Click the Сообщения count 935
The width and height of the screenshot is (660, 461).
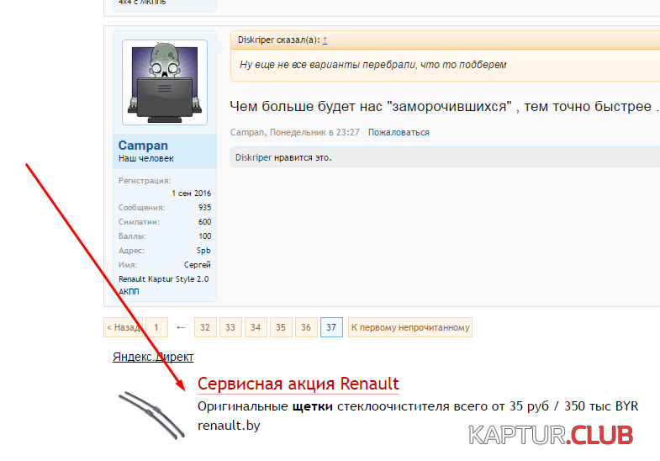coord(204,208)
